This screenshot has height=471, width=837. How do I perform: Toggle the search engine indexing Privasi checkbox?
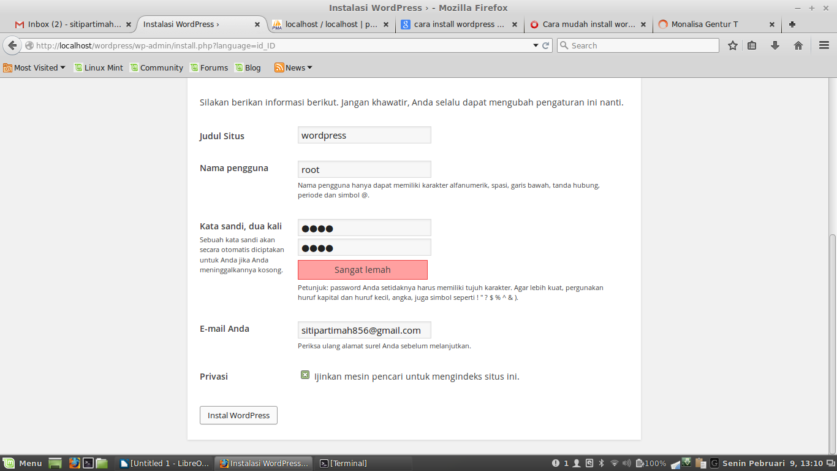[305, 375]
